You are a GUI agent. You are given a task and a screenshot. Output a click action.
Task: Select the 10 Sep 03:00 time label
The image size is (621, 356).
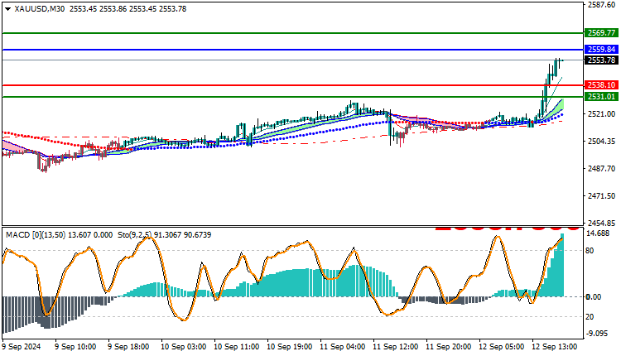pos(183,347)
